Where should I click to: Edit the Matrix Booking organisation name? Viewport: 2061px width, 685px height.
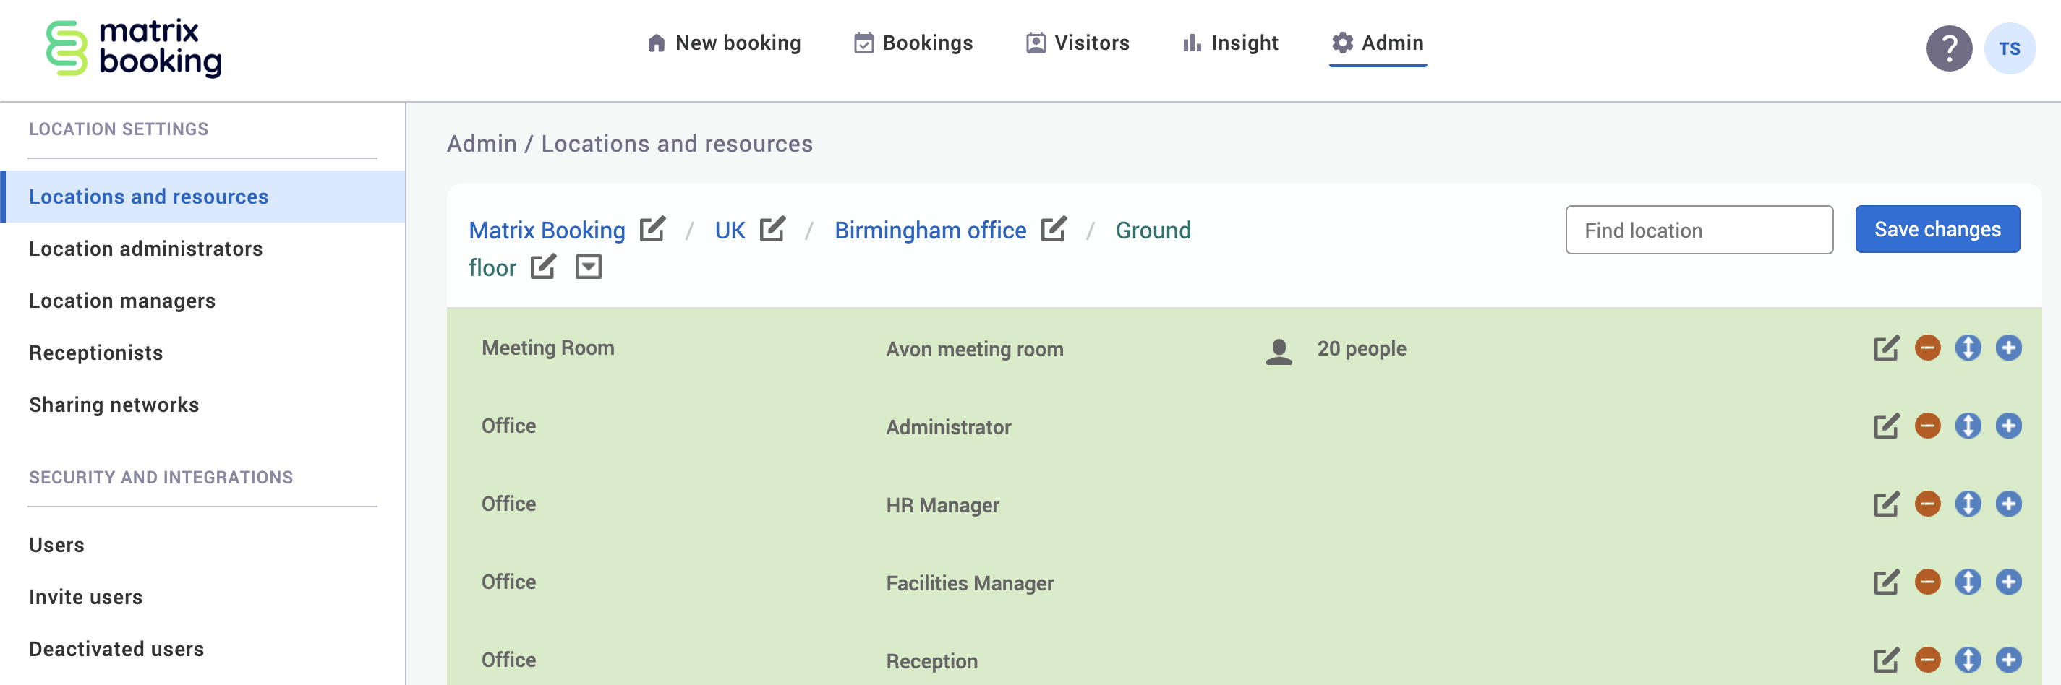652,229
